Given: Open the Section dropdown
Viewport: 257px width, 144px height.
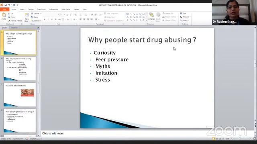Looking at the screenshot, I should click(36, 21).
